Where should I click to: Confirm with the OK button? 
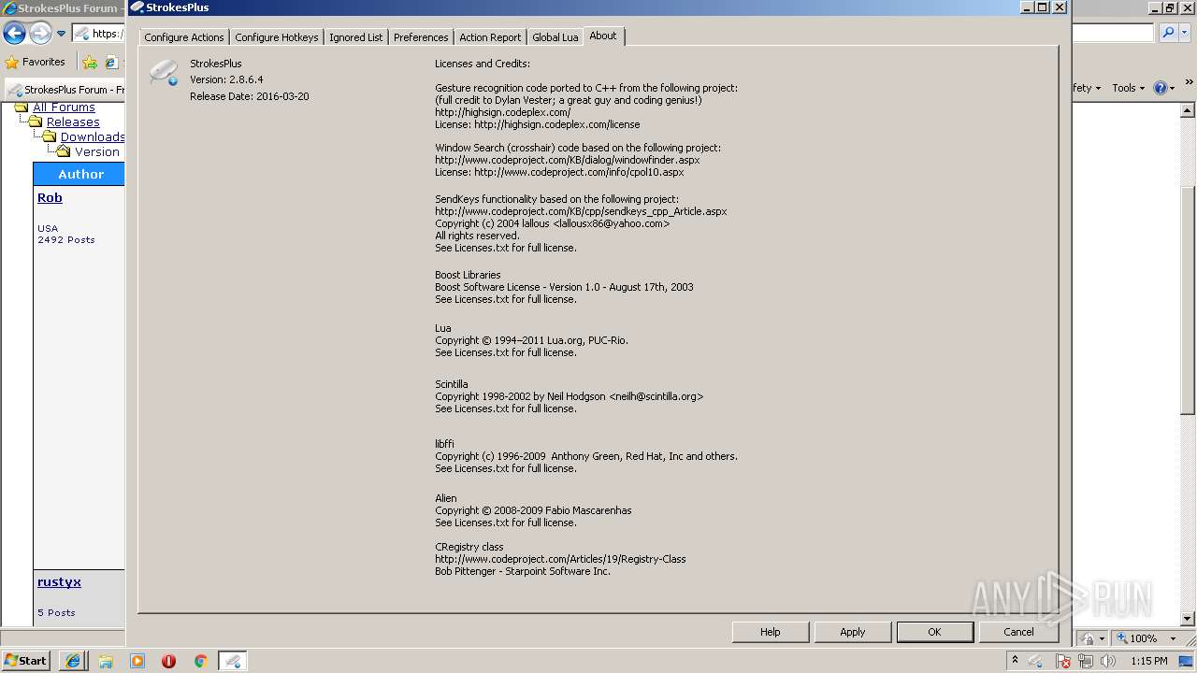934,632
